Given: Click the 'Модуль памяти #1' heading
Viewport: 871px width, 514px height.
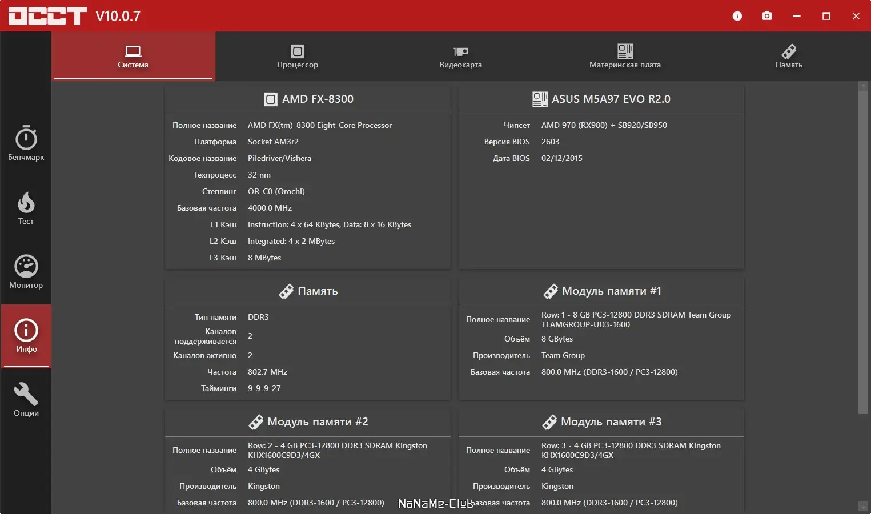Looking at the screenshot, I should point(612,291).
